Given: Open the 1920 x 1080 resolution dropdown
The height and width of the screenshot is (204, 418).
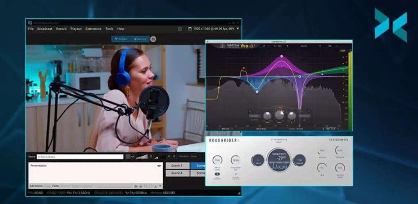Looking at the screenshot, I should click(x=214, y=29).
